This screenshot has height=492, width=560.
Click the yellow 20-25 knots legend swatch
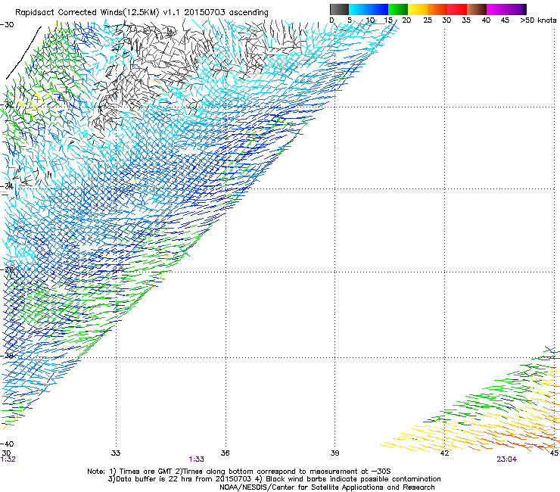click(x=418, y=9)
